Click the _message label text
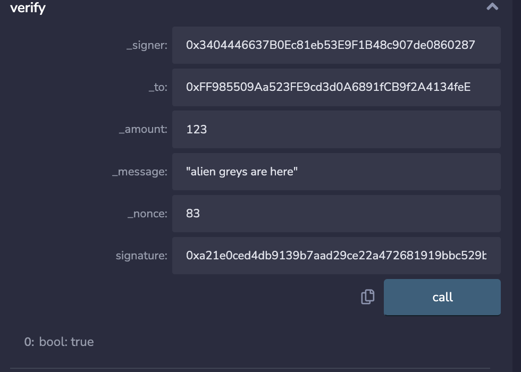This screenshot has width=521, height=372. (140, 171)
